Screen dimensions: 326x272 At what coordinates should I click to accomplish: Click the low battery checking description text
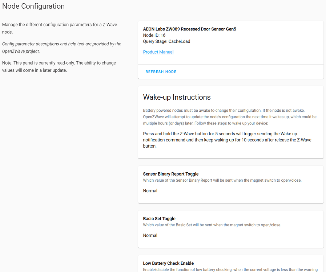230,269
